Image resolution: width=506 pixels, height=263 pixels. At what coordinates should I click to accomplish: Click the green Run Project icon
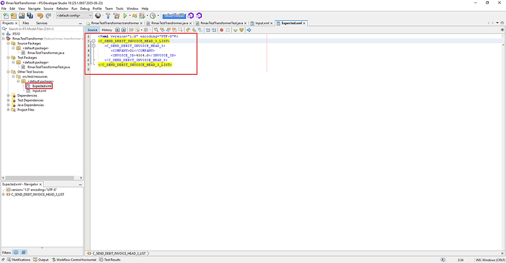pyautogui.click(x=125, y=15)
